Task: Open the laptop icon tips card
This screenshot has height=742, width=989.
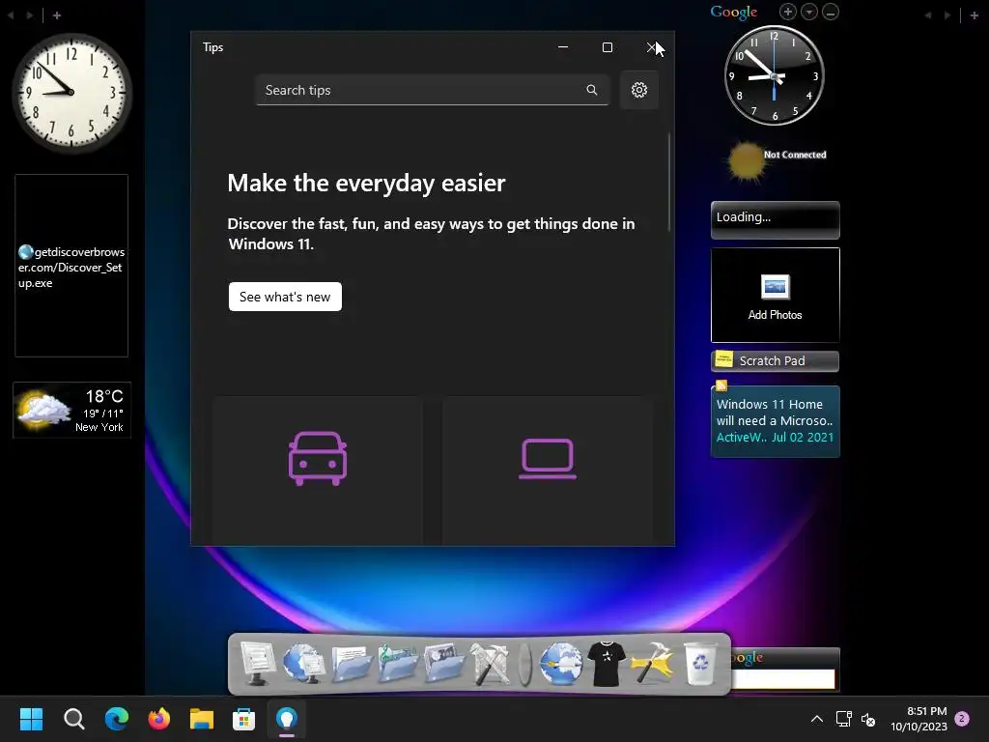Action: coord(548,471)
